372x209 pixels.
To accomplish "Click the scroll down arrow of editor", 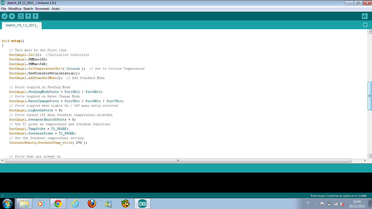I will [x=370, y=156].
